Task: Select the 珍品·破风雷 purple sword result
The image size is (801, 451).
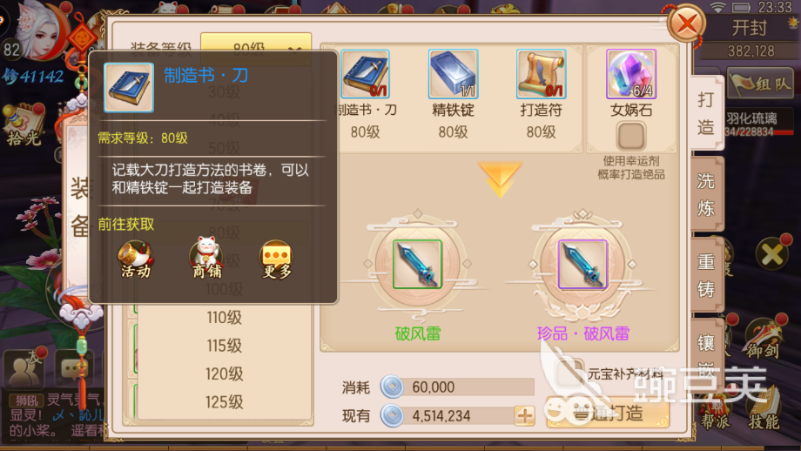Action: click(582, 265)
